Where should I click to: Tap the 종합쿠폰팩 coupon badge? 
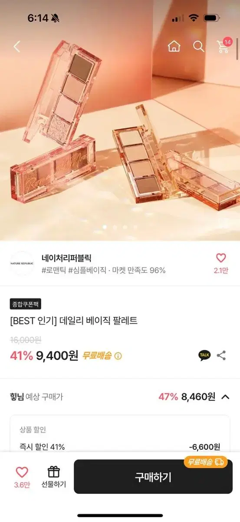click(x=26, y=304)
